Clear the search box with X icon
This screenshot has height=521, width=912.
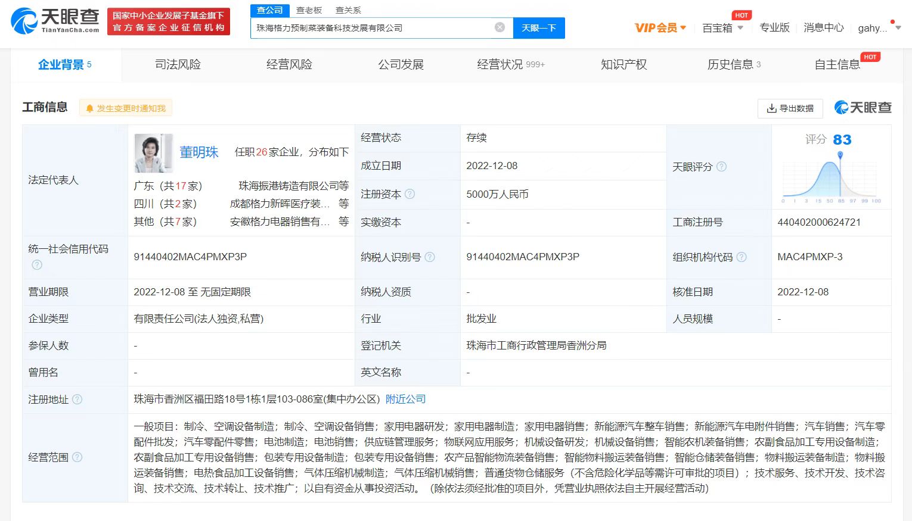coord(500,27)
